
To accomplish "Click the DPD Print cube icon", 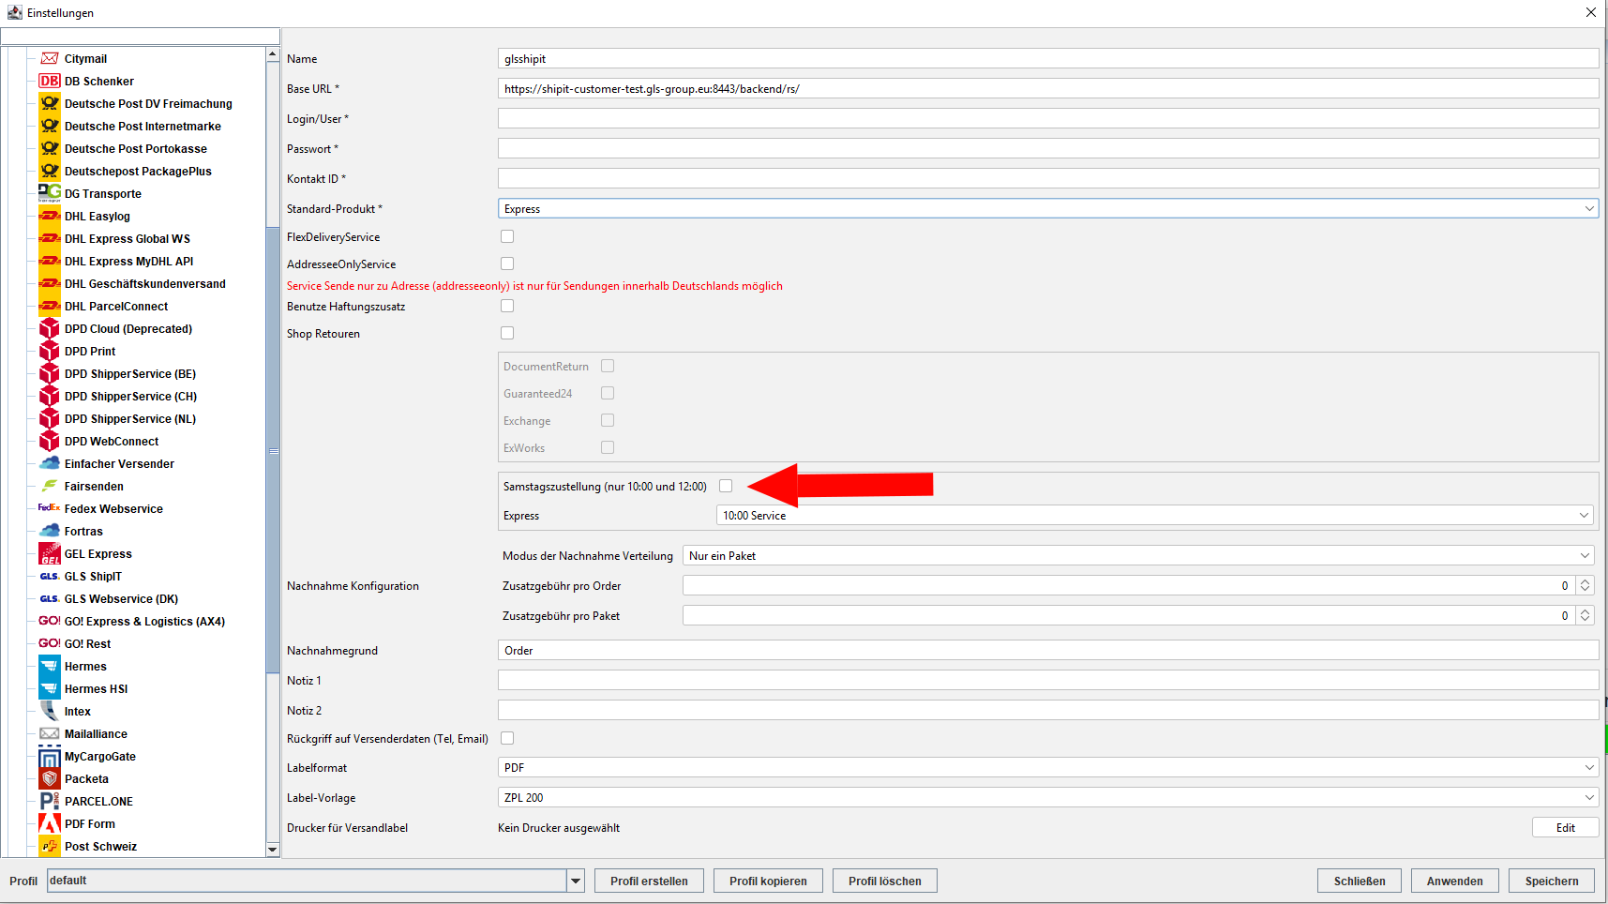I will point(50,351).
